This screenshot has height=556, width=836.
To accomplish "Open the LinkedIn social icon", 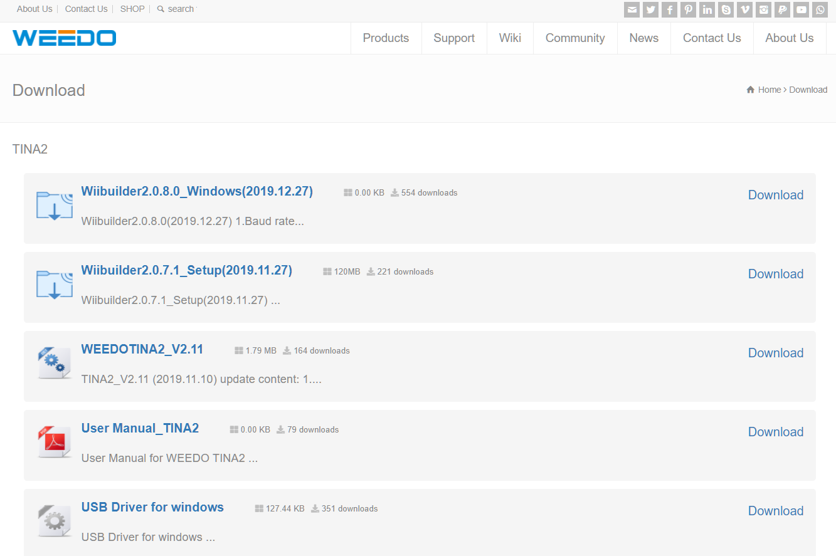I will click(x=707, y=9).
